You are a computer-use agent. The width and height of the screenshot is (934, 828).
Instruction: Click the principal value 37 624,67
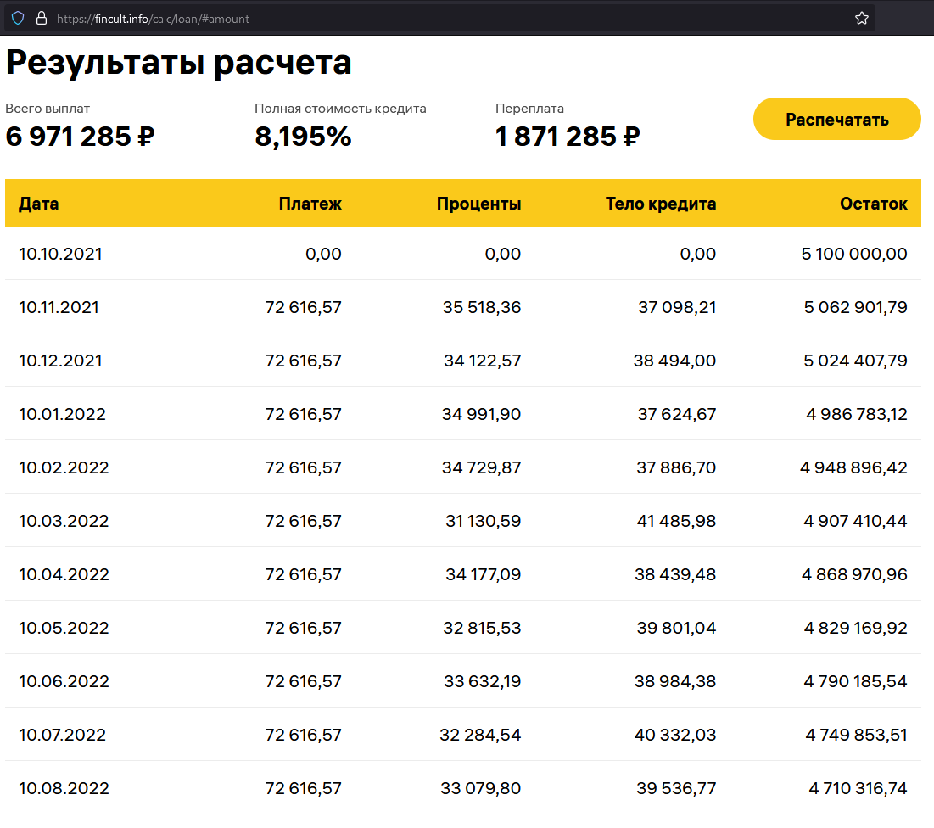pyautogui.click(x=677, y=414)
